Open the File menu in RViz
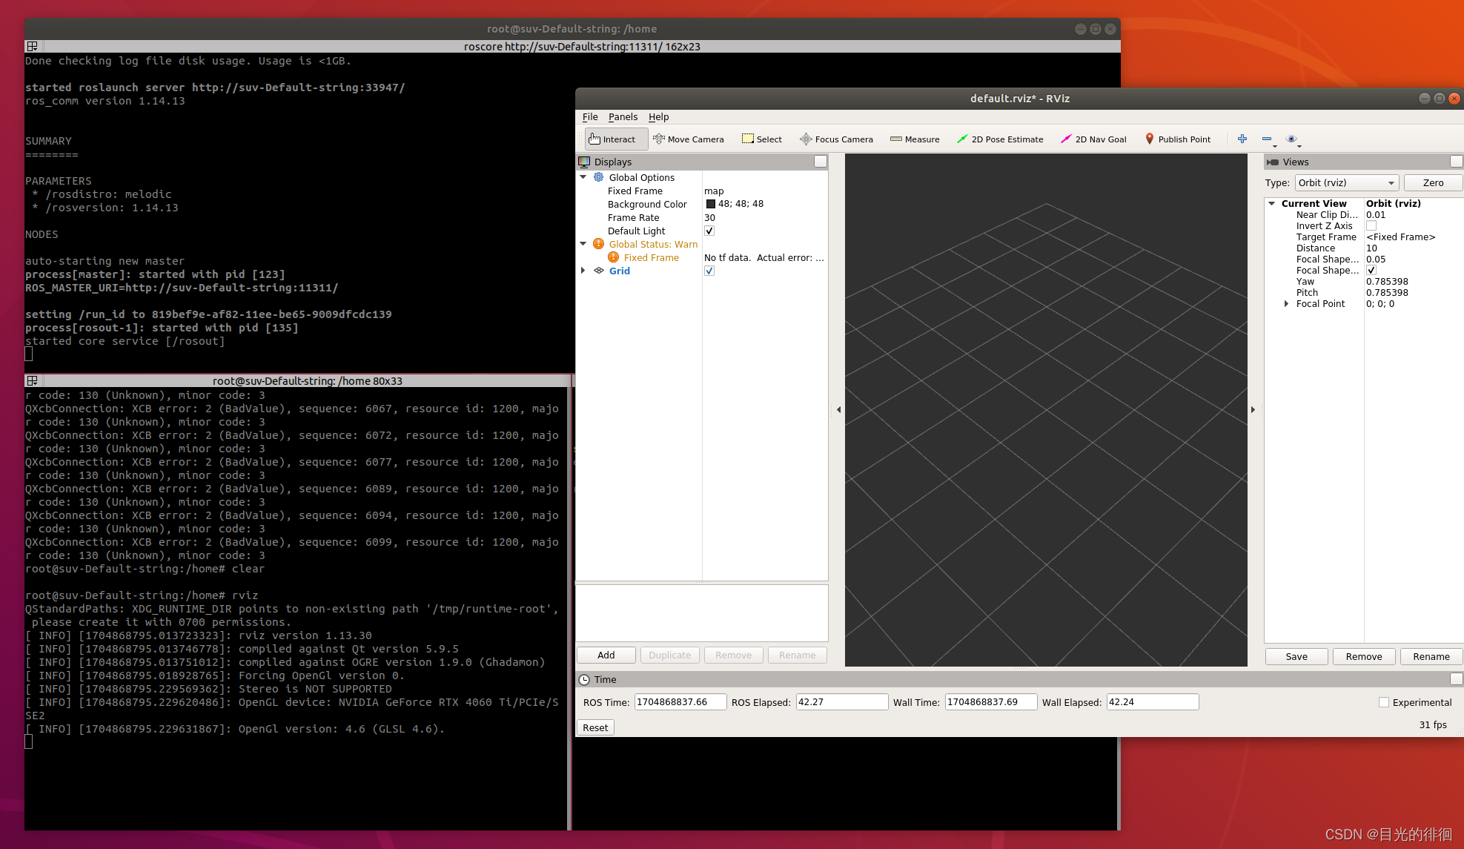1464x849 pixels. click(589, 116)
